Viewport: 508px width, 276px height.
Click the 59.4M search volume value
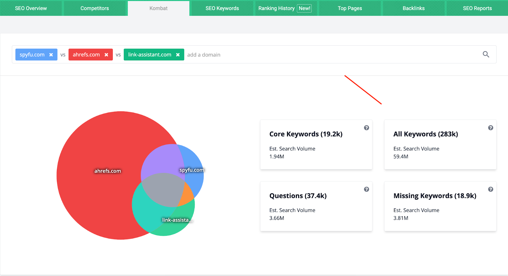(x=401, y=156)
